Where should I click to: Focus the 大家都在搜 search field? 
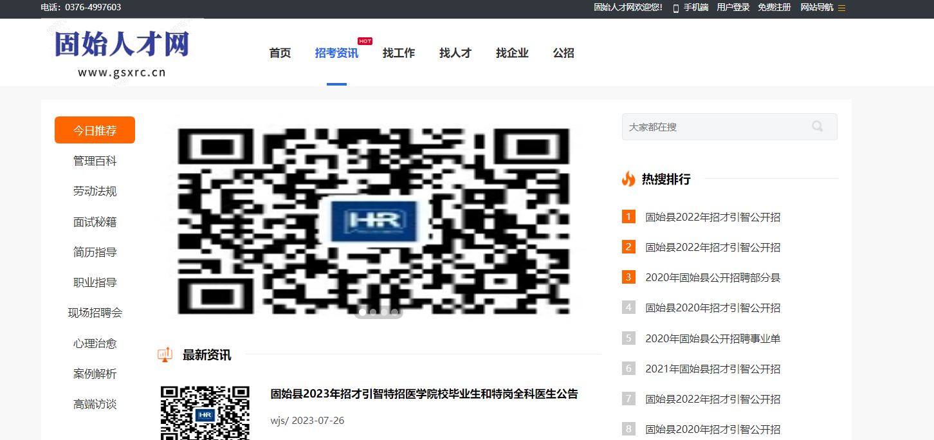coord(714,127)
